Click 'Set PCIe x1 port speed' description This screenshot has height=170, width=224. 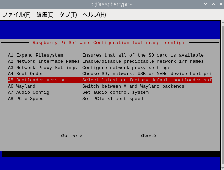coord(113,99)
